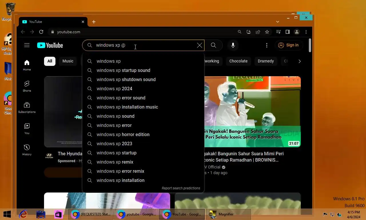Start voice search with the microphone
This screenshot has width=366, height=220.
233,45
